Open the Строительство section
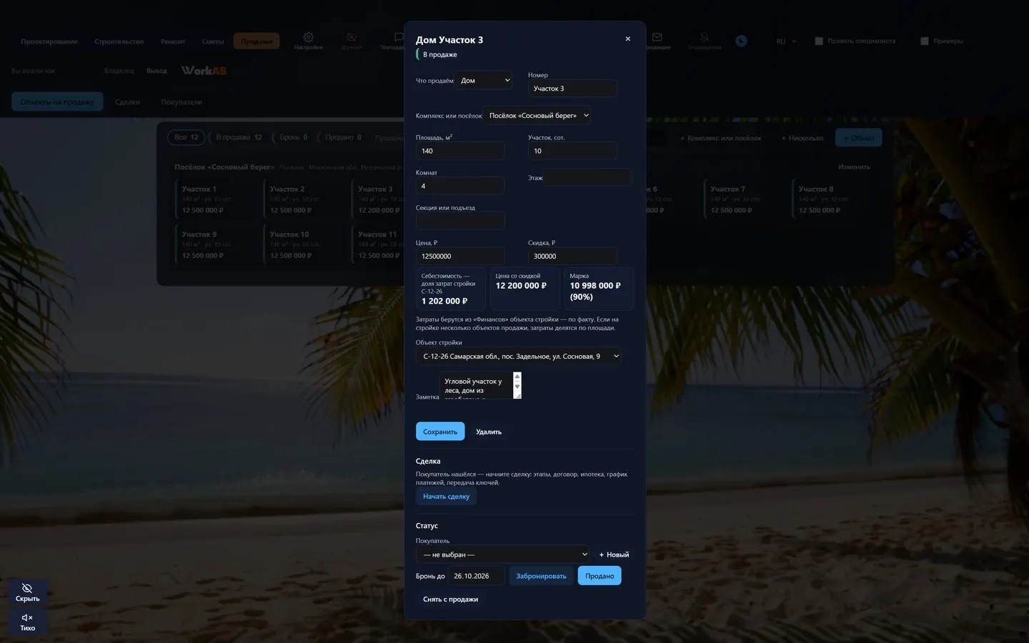This screenshot has width=1029, height=643. point(119,41)
